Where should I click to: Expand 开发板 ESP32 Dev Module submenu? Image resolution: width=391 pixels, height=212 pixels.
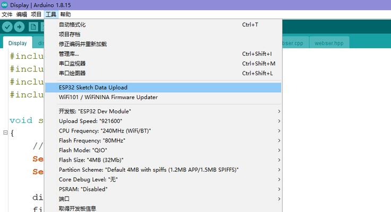(163, 111)
